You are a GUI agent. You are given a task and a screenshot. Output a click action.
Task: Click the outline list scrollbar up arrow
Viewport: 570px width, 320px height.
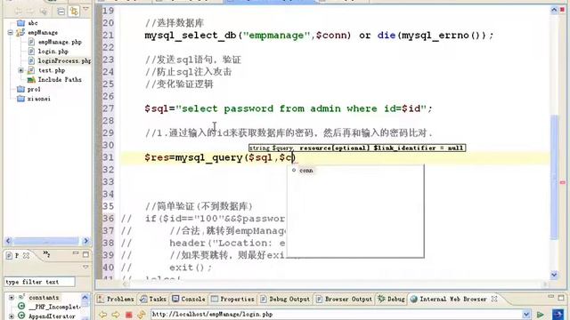point(85,298)
